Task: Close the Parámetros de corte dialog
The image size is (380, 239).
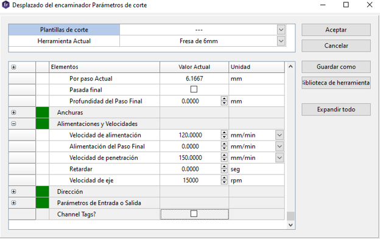Action: click(x=369, y=5)
